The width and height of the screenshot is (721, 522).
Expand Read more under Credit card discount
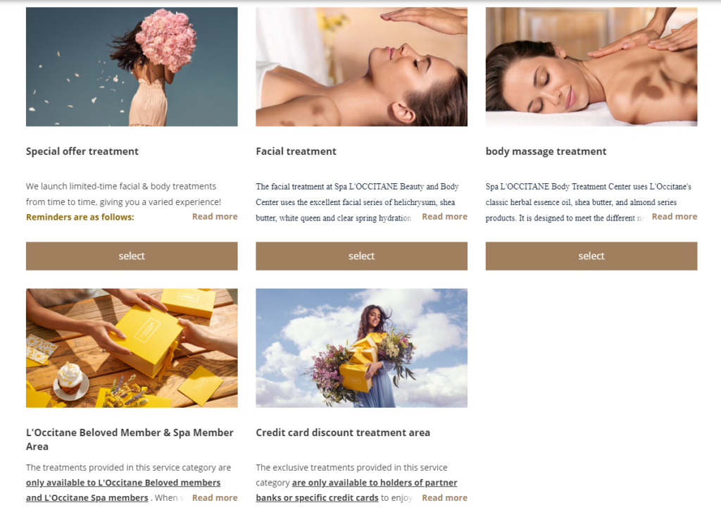click(x=445, y=497)
